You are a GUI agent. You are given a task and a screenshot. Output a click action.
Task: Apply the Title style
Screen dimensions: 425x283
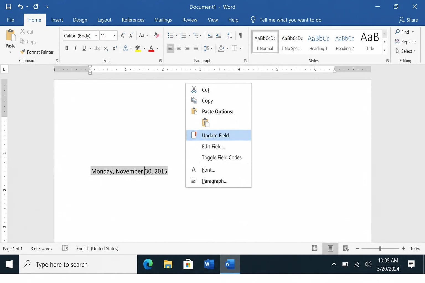(370, 42)
